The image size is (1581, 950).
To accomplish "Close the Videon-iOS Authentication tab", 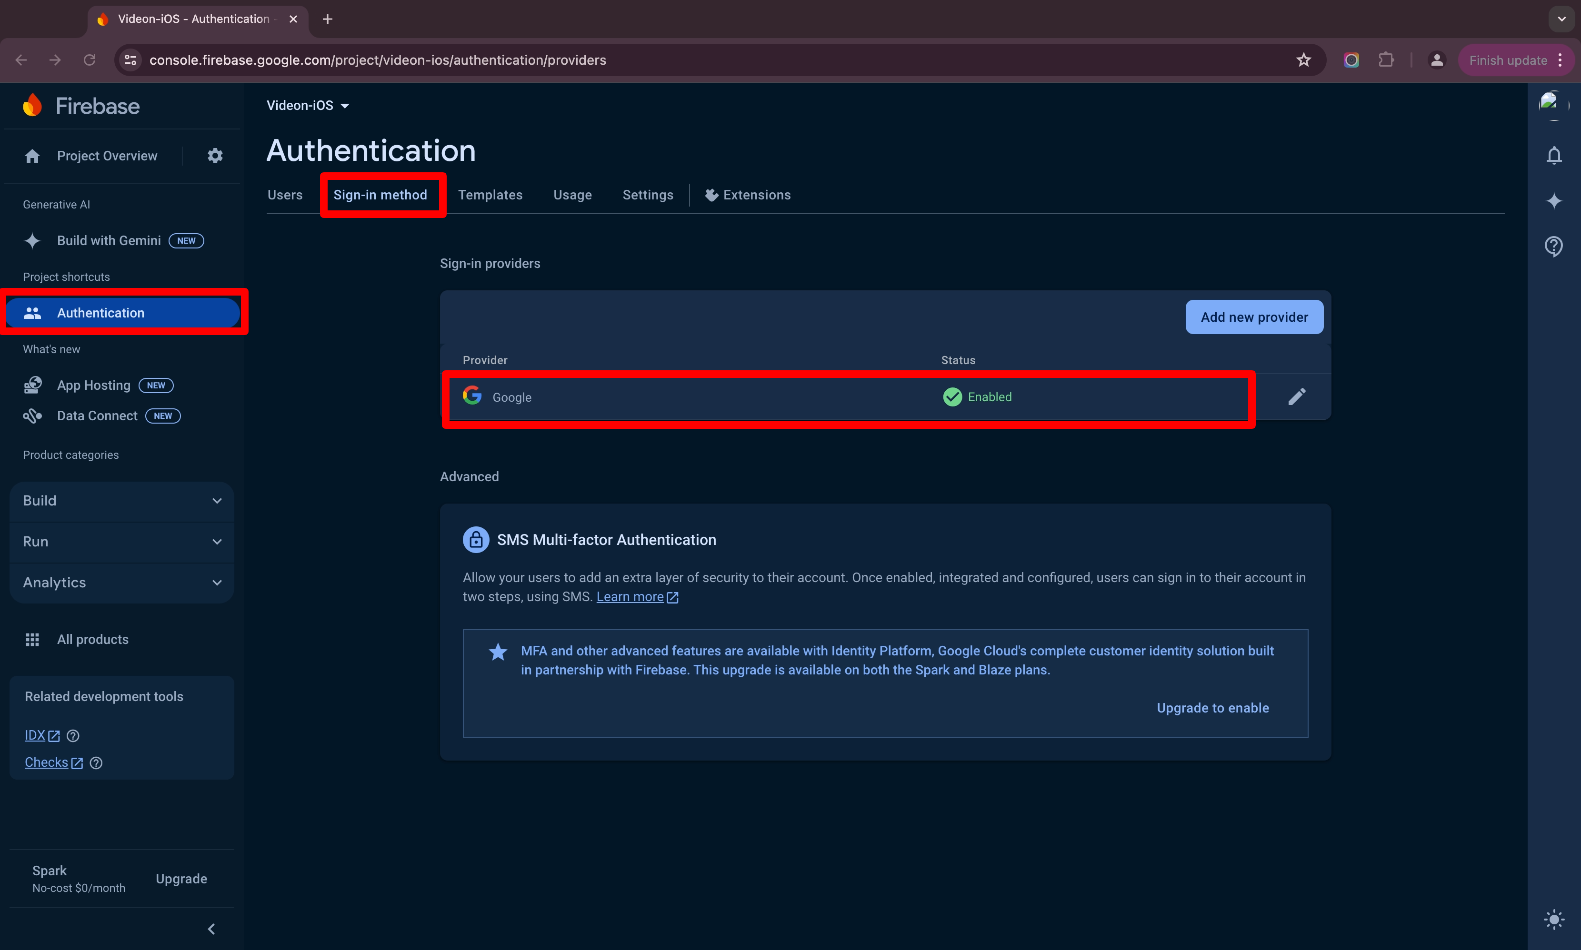I will click(293, 19).
